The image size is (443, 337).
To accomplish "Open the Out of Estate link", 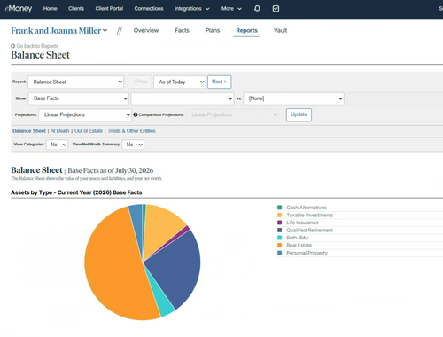I will (x=89, y=131).
